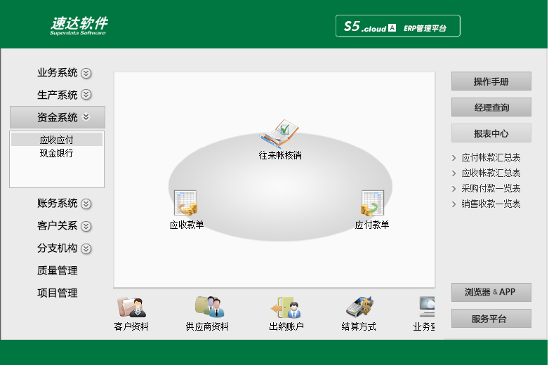Expand the 账务系统 chevron

(86, 204)
